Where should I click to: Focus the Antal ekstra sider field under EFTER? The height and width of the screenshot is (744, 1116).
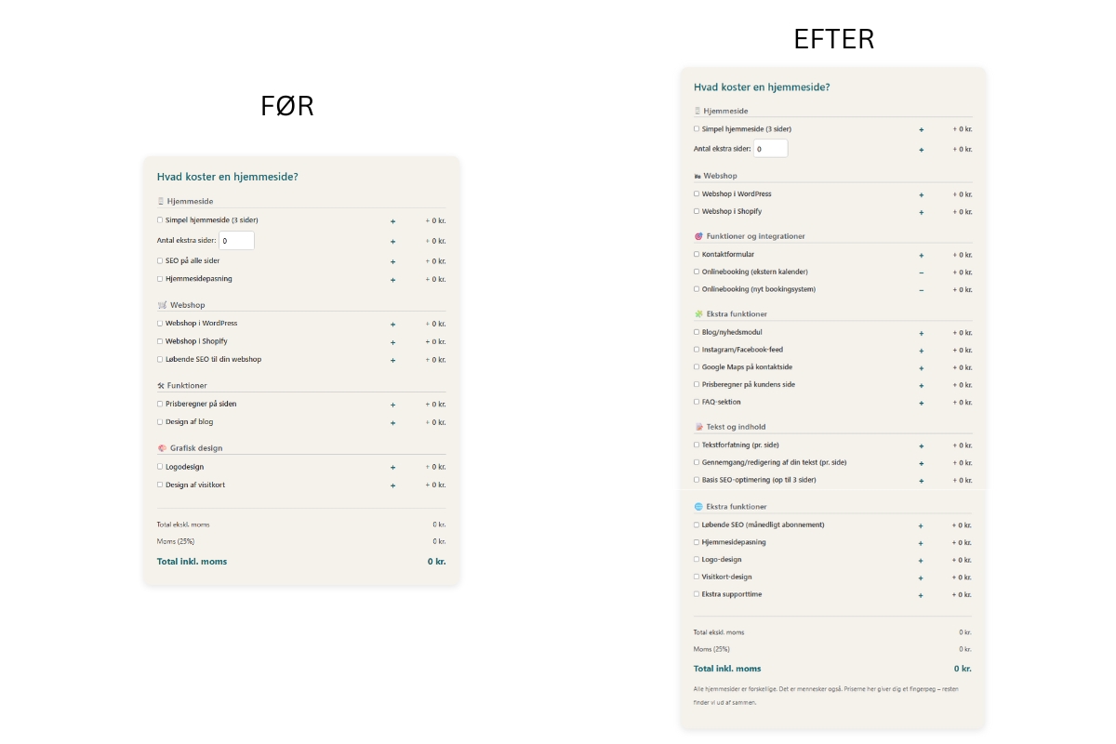tap(770, 149)
